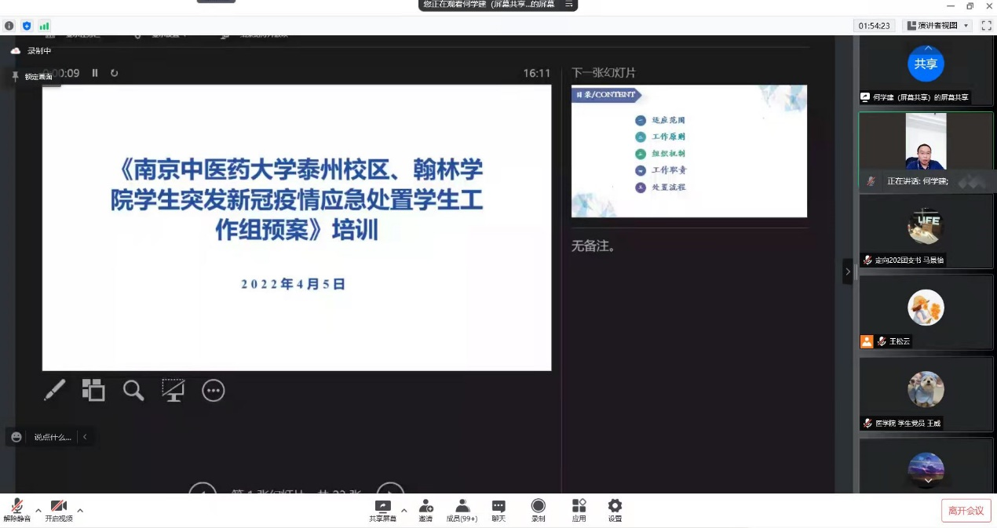Select 马景怡's participant tile
The height and width of the screenshot is (528, 997).
click(926, 231)
